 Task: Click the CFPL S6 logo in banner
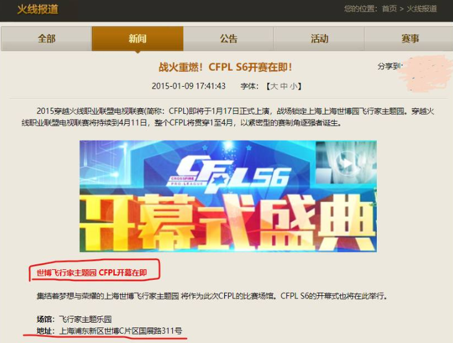pyautogui.click(x=228, y=173)
